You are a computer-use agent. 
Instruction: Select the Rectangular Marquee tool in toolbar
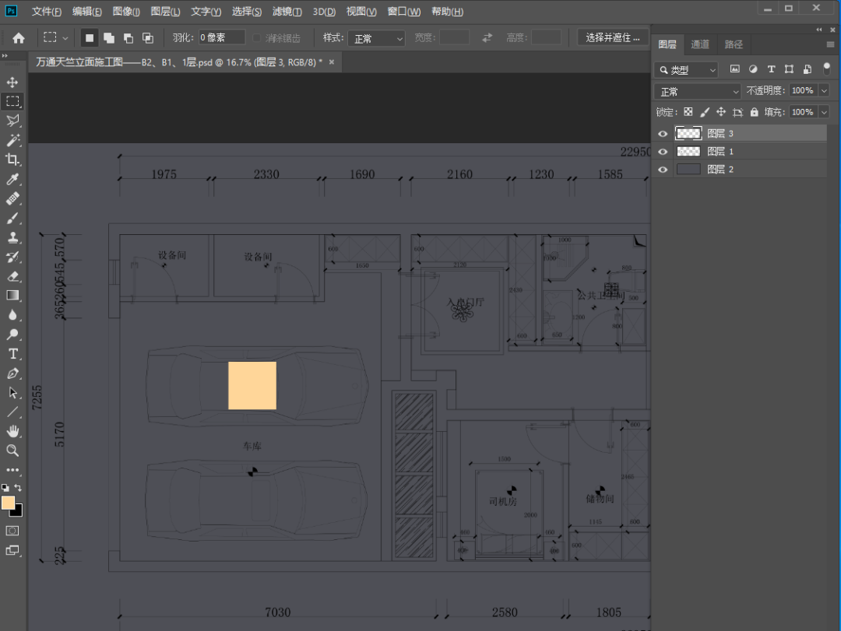(12, 101)
